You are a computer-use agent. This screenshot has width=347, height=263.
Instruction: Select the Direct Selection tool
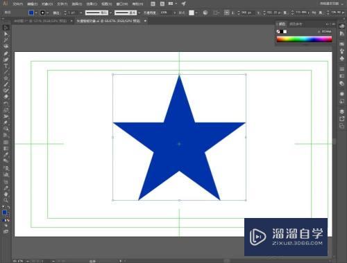pos(6,34)
